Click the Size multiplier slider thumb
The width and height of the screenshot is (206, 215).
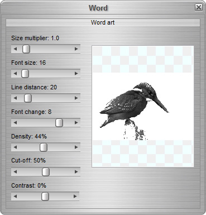(26, 49)
